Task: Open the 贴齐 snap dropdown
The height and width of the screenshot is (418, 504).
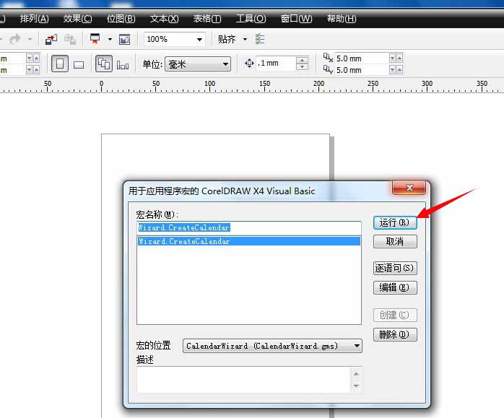Action: point(246,39)
